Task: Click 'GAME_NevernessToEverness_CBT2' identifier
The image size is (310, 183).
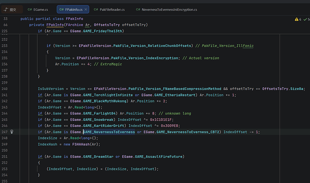Action: tap(188, 132)
